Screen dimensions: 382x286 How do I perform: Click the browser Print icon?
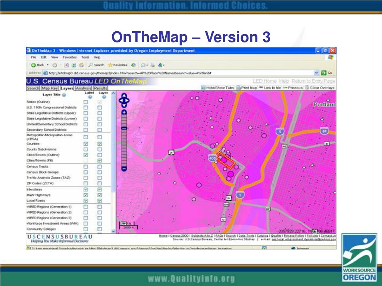(x=153, y=65)
